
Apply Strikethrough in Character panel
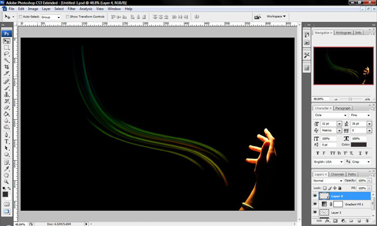tap(366, 153)
